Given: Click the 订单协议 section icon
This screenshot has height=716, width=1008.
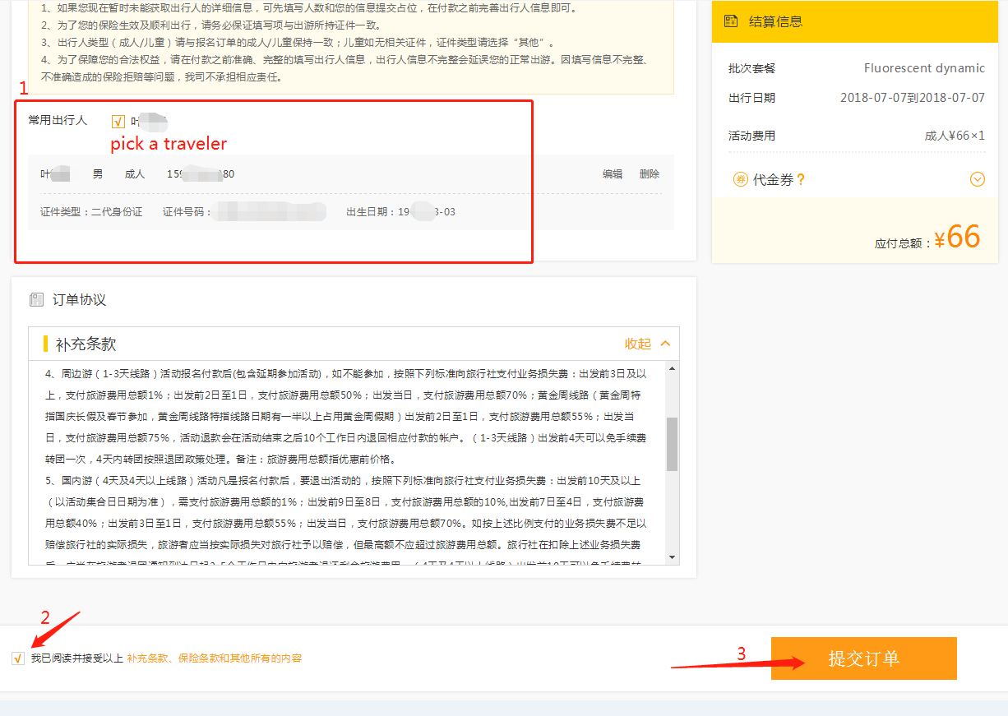Looking at the screenshot, I should [x=36, y=300].
